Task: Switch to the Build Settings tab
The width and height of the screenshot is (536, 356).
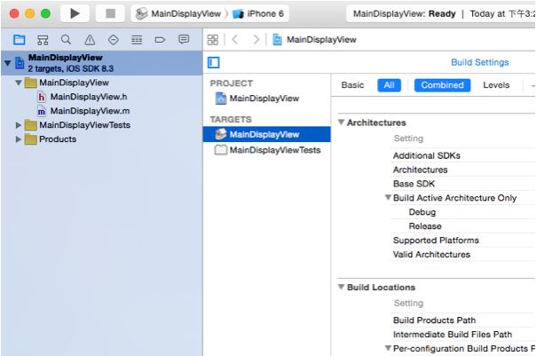Action: [479, 62]
